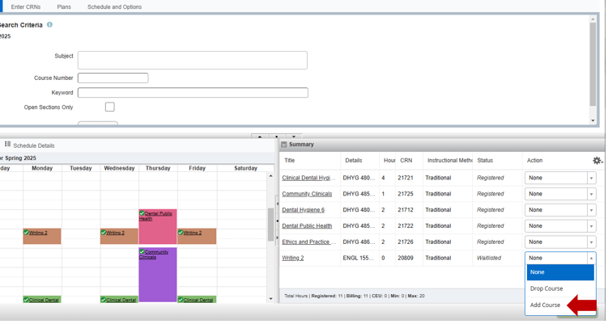
Task: Click the Dental Public Health calendar block
Action: pos(158,227)
